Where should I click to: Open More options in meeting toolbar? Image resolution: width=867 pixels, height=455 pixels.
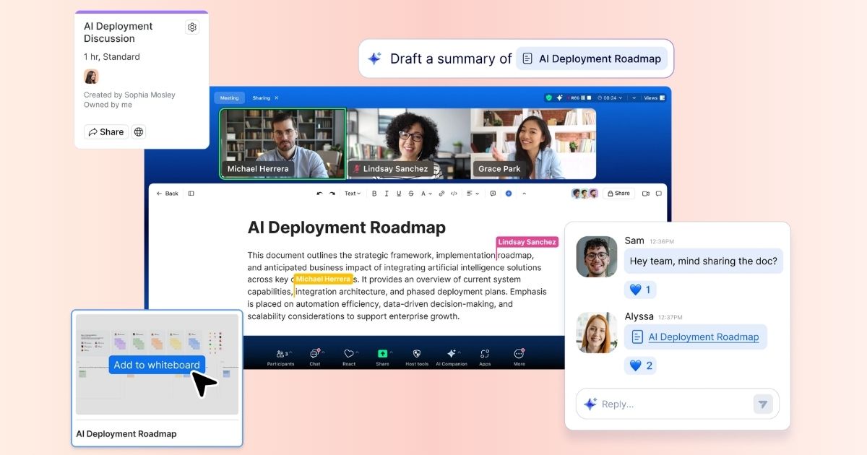pyautogui.click(x=519, y=354)
